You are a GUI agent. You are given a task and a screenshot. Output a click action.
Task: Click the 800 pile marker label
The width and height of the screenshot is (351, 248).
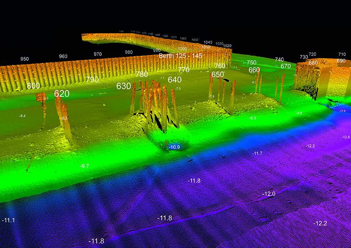[x=33, y=86]
